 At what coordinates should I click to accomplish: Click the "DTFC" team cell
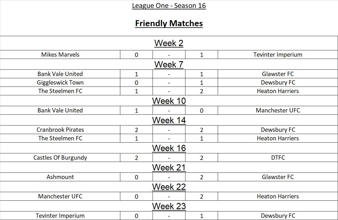pos(278,158)
